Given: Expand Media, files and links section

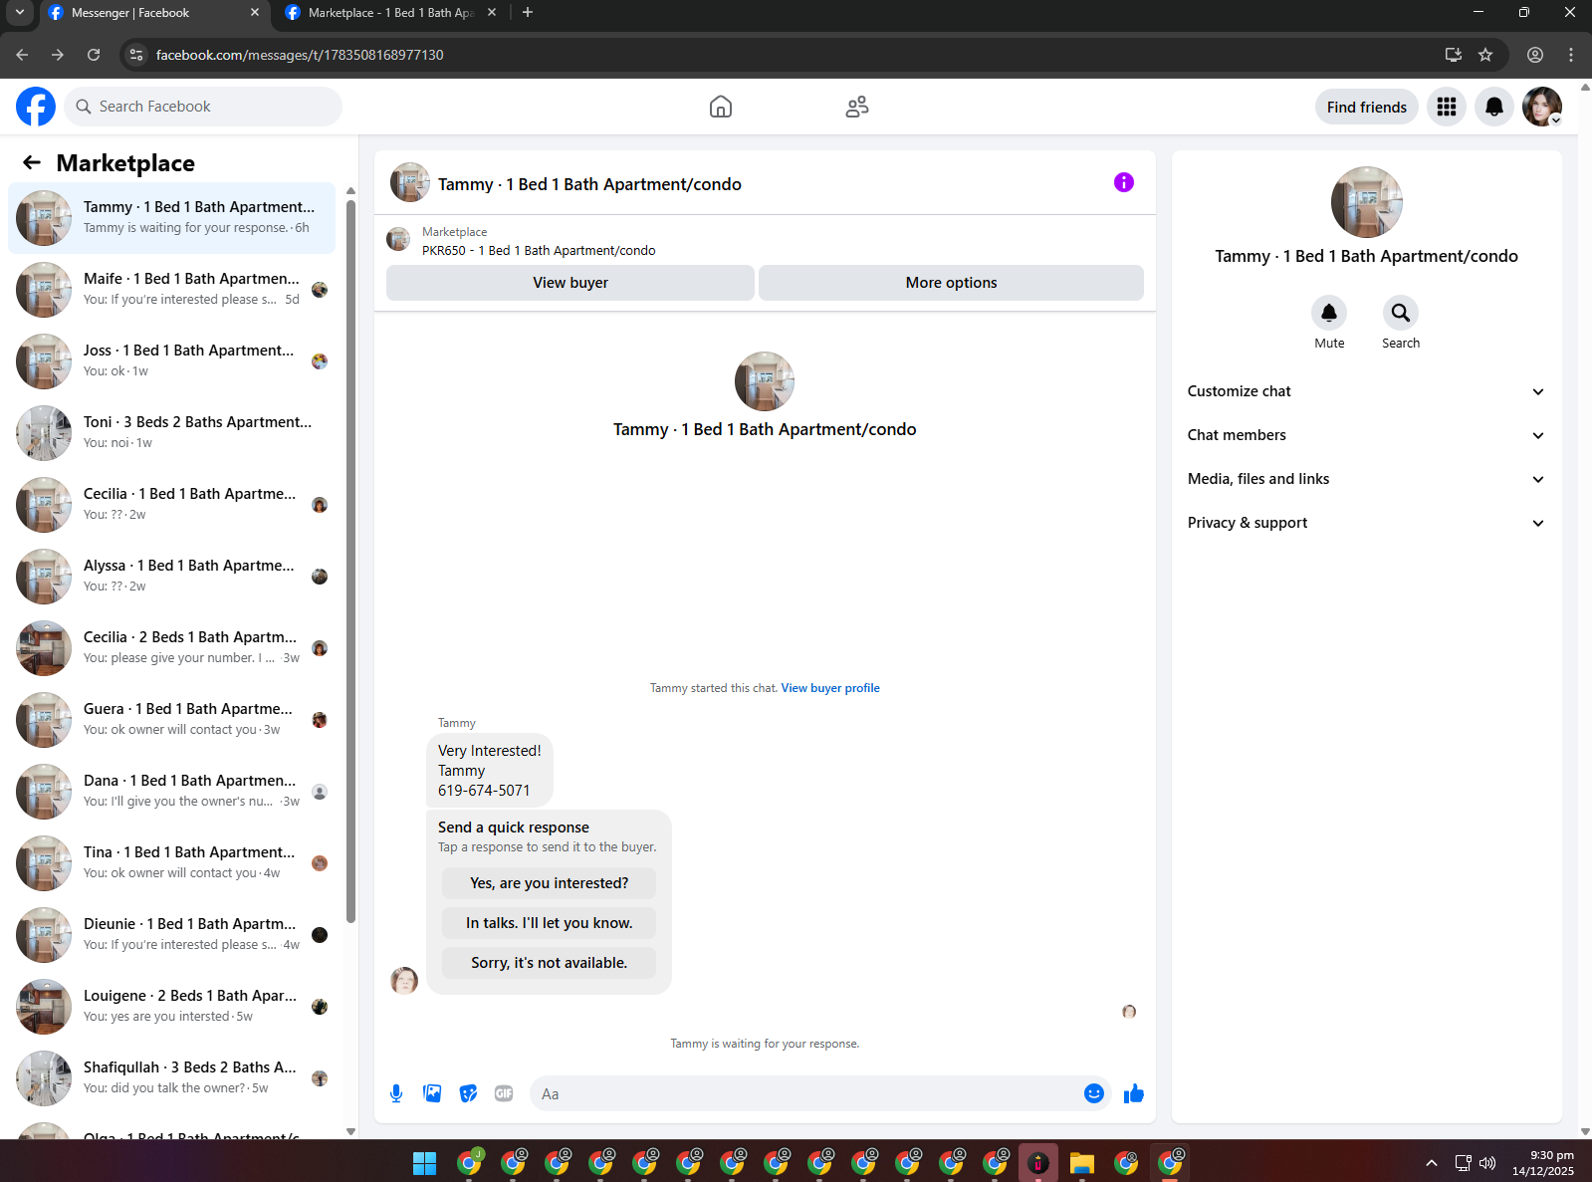Looking at the screenshot, I should tap(1366, 479).
